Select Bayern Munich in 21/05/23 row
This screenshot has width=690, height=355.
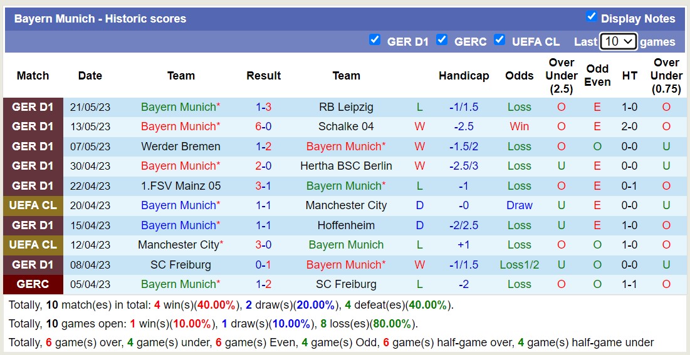[180, 107]
